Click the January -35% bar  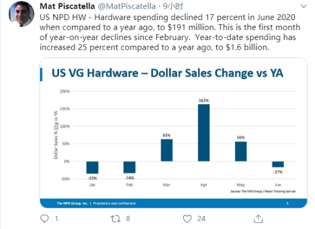pyautogui.click(x=92, y=167)
